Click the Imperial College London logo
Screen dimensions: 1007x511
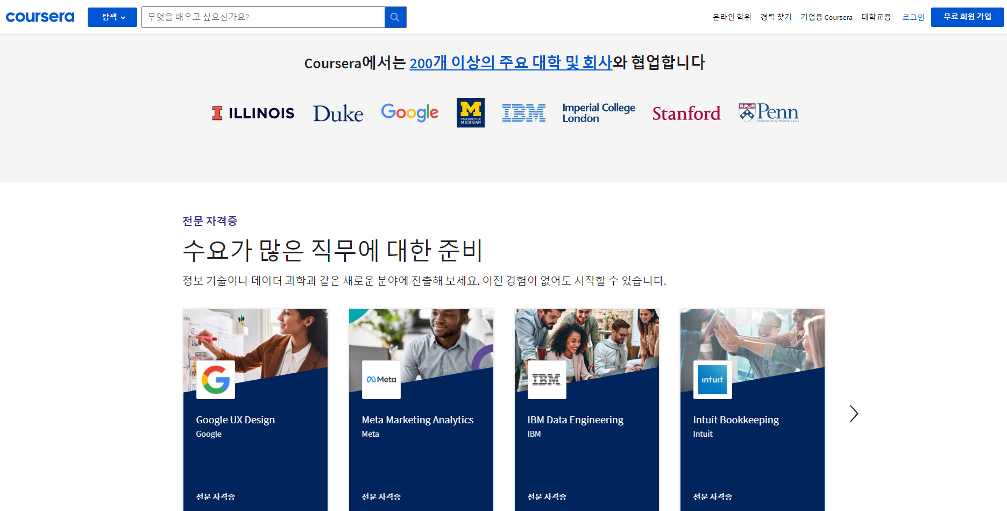(599, 113)
